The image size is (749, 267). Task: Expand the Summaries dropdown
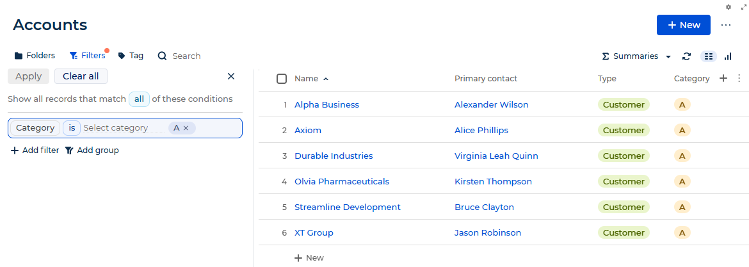pos(637,56)
